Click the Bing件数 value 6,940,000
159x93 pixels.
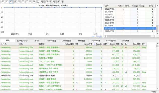pos(136,65)
